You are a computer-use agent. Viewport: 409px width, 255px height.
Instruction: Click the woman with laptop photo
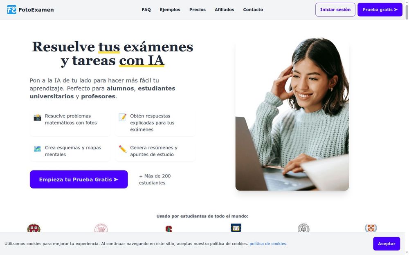coord(292,114)
